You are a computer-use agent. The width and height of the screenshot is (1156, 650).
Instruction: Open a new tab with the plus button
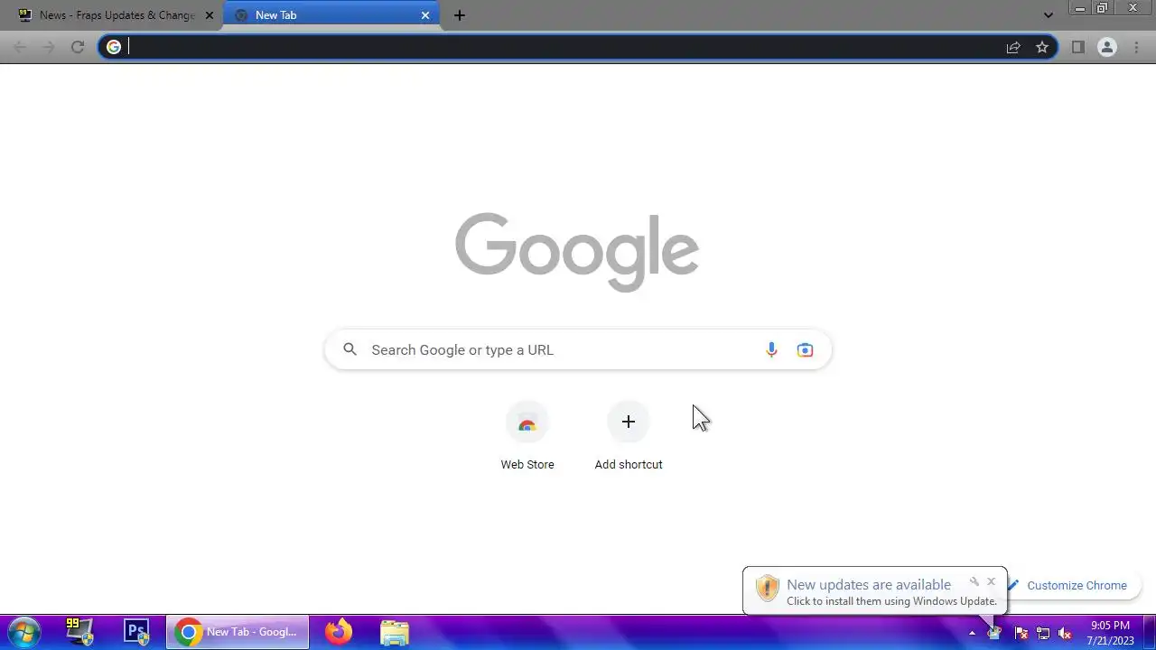click(x=459, y=15)
